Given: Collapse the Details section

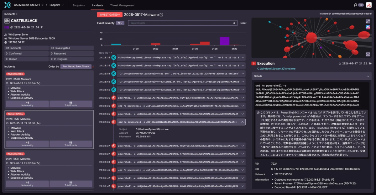Looking at the screenshot, I should (368, 76).
